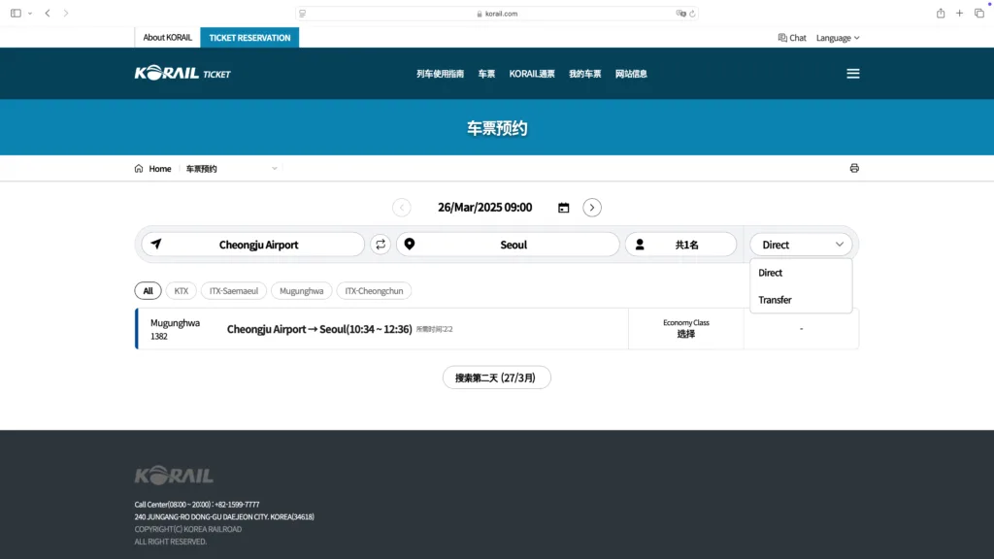Screen dimensions: 994x559
Task: Open 网站信息 menu
Action: tap(631, 74)
